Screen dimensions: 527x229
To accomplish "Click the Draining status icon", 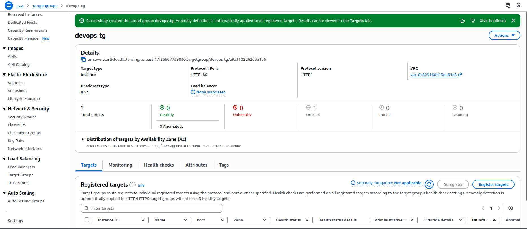I will coord(455,107).
